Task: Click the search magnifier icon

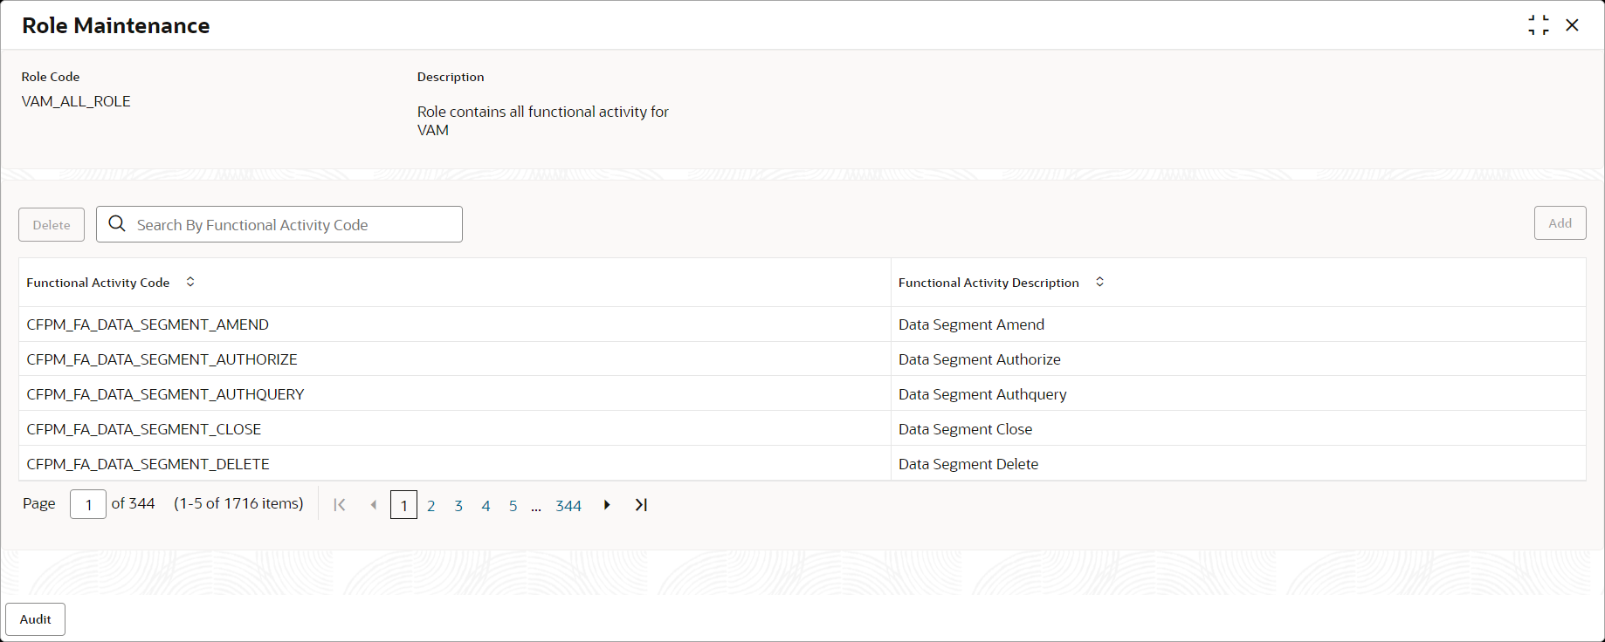Action: [x=117, y=224]
